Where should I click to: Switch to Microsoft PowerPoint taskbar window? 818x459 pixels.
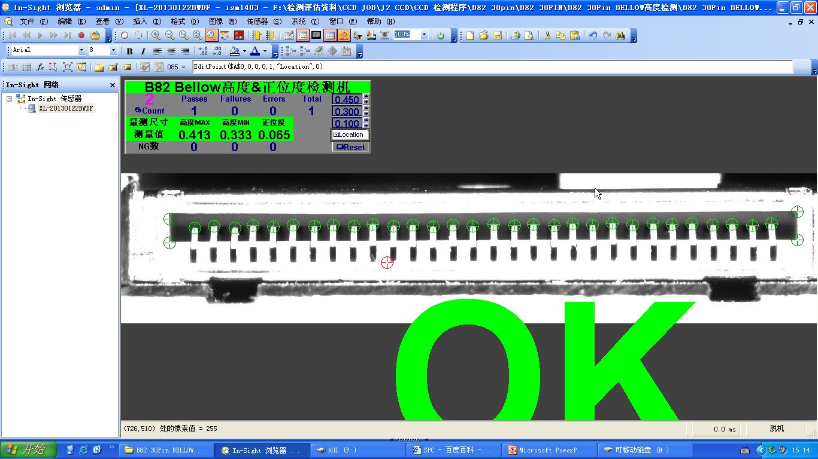click(550, 450)
